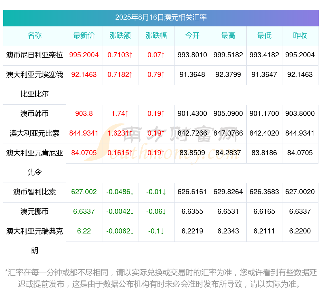
Task: Click change percent -0.1↓
Action: (156, 231)
